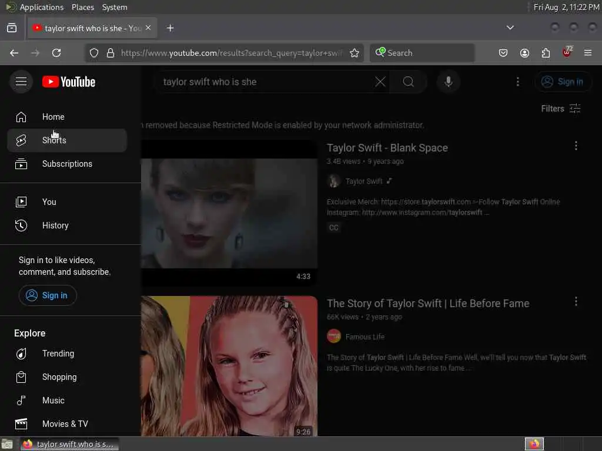Click the workspace switcher Firefox thumbnail
Viewport: 602px width, 451px height.
tap(534, 444)
